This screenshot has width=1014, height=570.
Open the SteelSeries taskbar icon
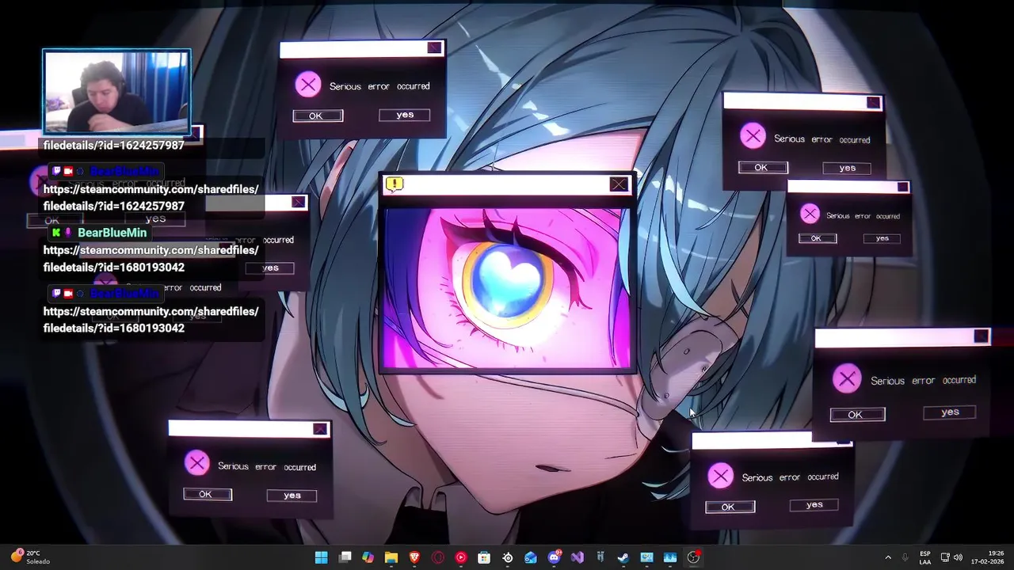508,557
